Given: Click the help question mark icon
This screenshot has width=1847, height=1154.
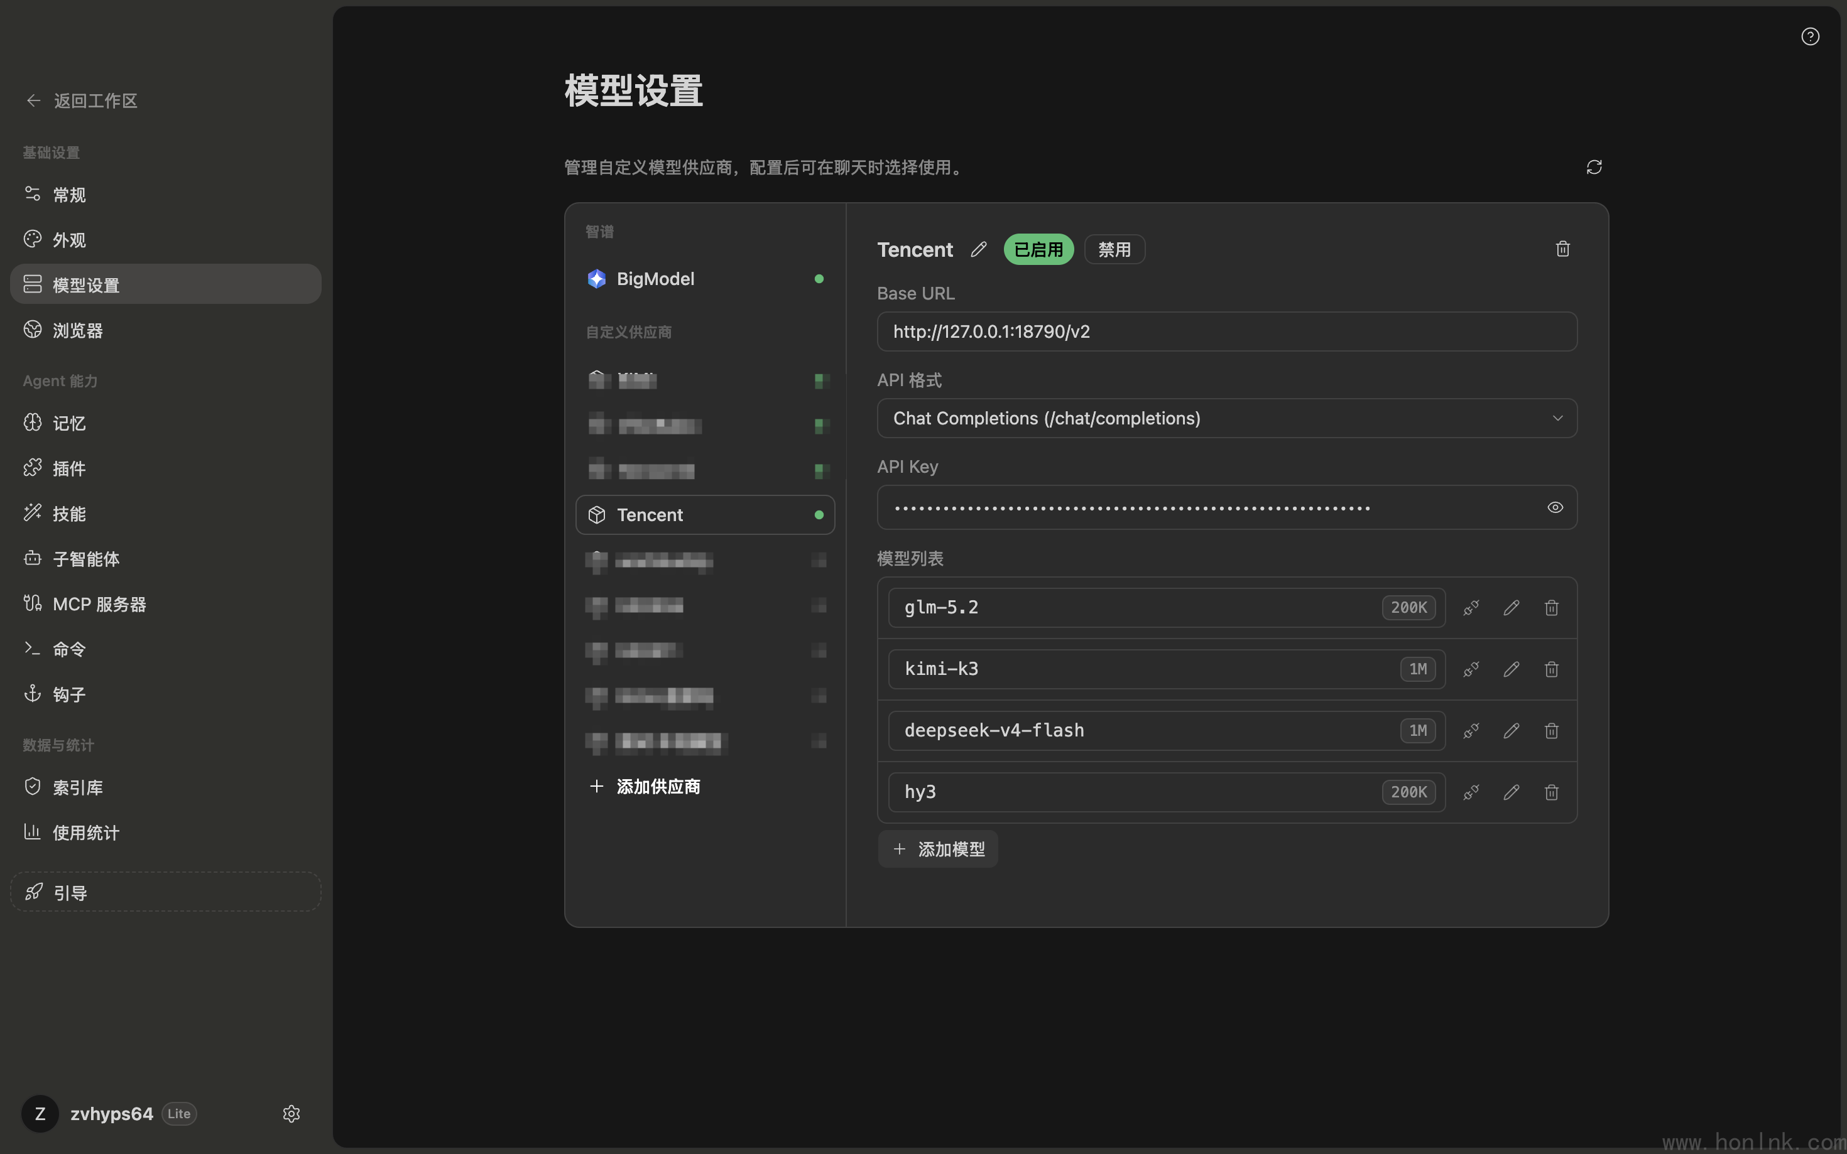Looking at the screenshot, I should [x=1809, y=36].
